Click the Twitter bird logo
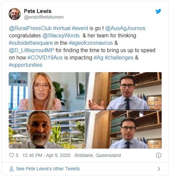 (x=158, y=11)
